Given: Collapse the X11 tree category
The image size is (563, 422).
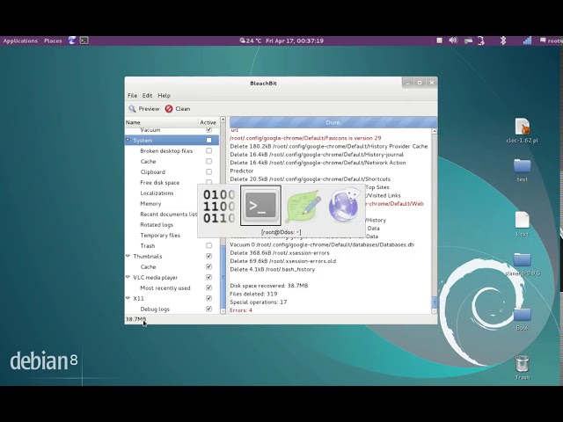Looking at the screenshot, I should coord(128,298).
